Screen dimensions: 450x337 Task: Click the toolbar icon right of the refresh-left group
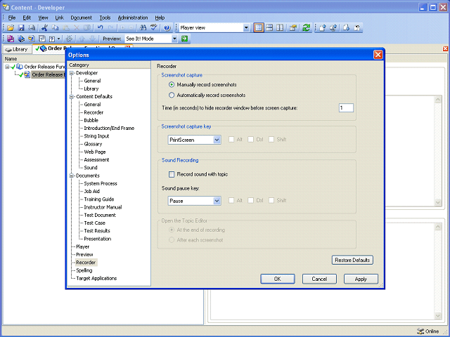[69, 39]
